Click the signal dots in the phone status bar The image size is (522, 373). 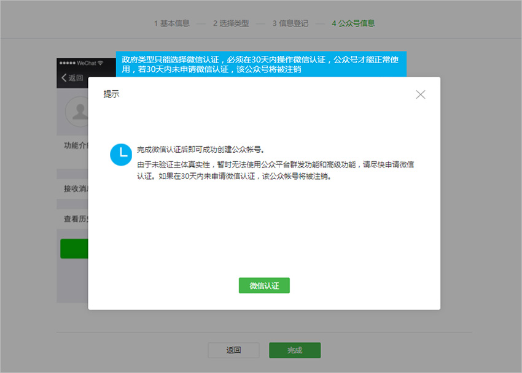pyautogui.click(x=67, y=63)
